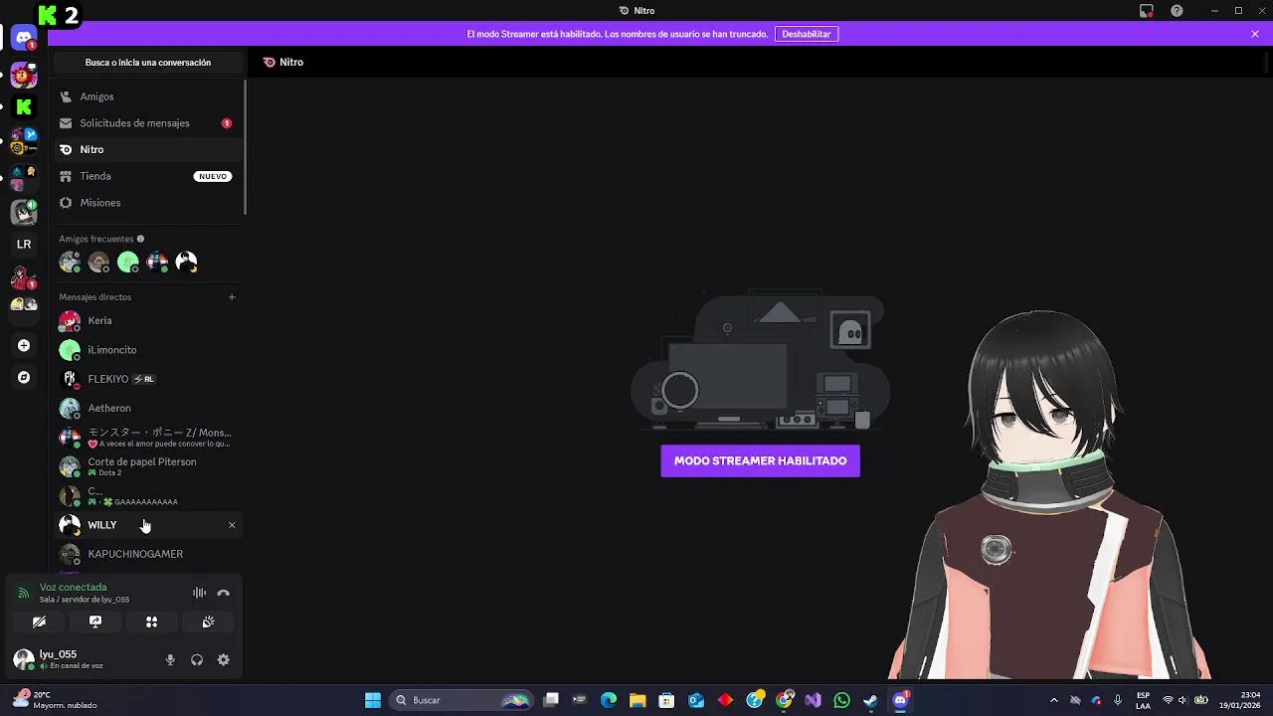Click the last Amigos frecuentes avatar
Viewport: 1273px width, 716px height.
click(x=186, y=262)
